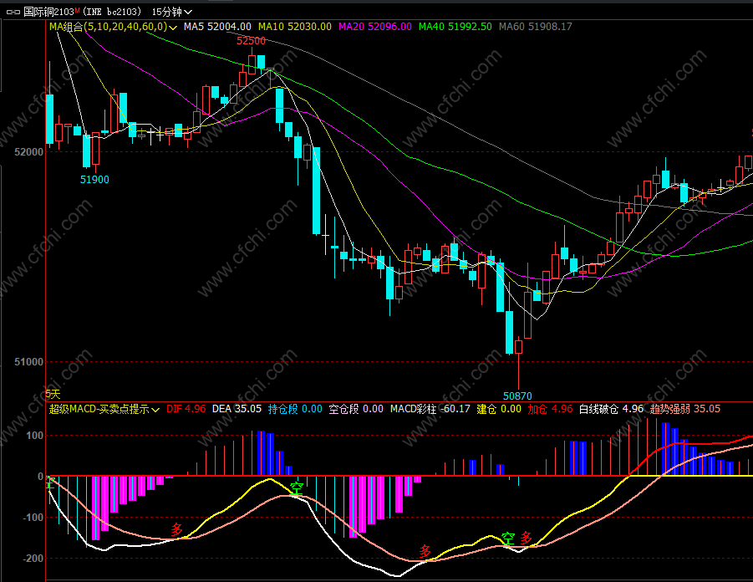Click the 加仓 4.96 readout
The height and width of the screenshot is (582, 753).
[x=551, y=409]
